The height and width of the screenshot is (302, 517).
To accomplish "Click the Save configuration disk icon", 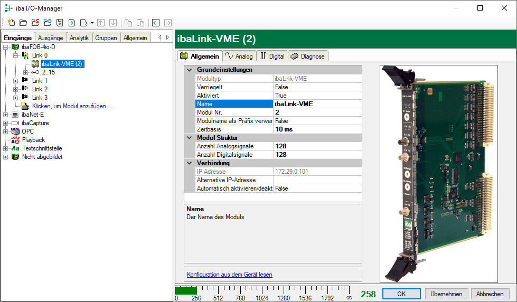I will click(59, 23).
